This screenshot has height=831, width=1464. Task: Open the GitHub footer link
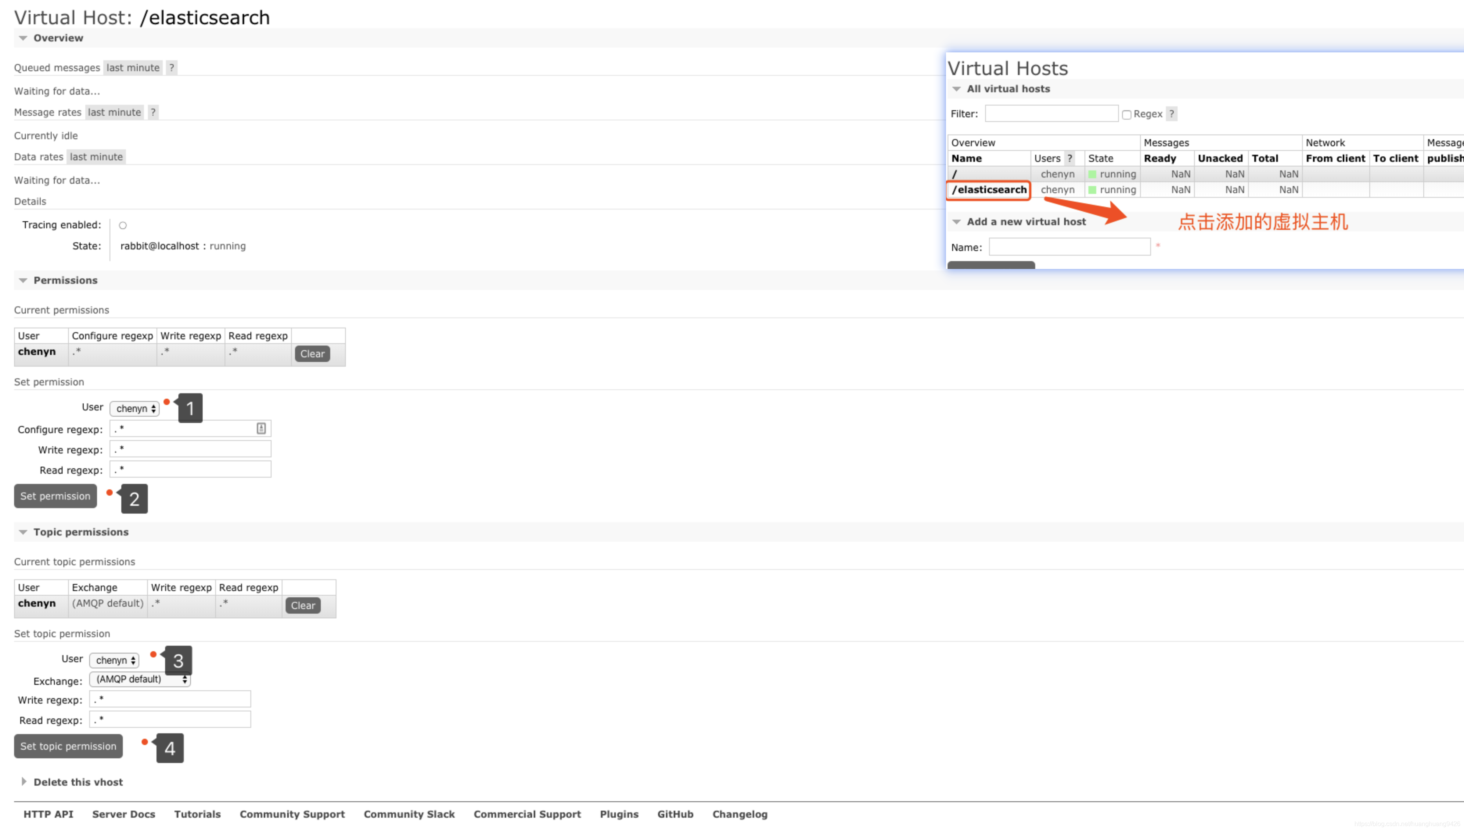(x=675, y=814)
